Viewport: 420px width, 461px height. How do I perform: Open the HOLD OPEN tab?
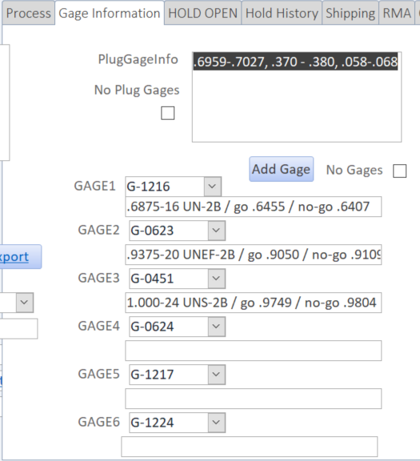(x=202, y=14)
